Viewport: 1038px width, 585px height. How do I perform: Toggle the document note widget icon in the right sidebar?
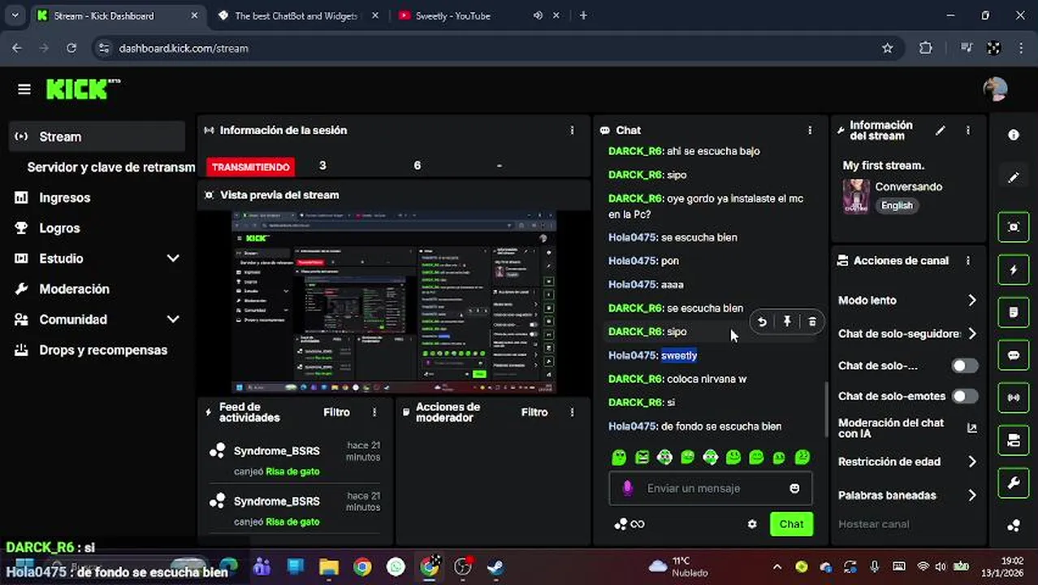point(1014,312)
